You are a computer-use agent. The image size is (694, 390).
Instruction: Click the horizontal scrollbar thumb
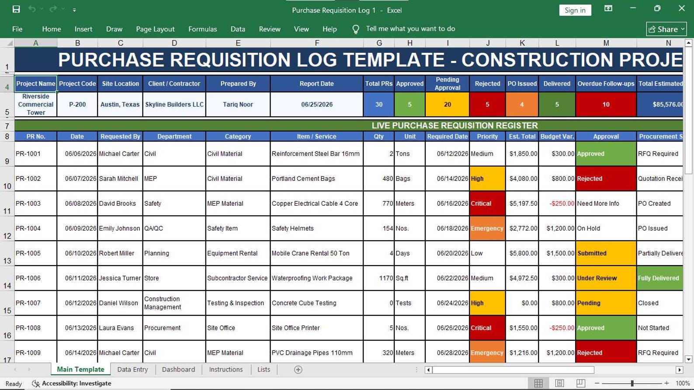pos(514,370)
